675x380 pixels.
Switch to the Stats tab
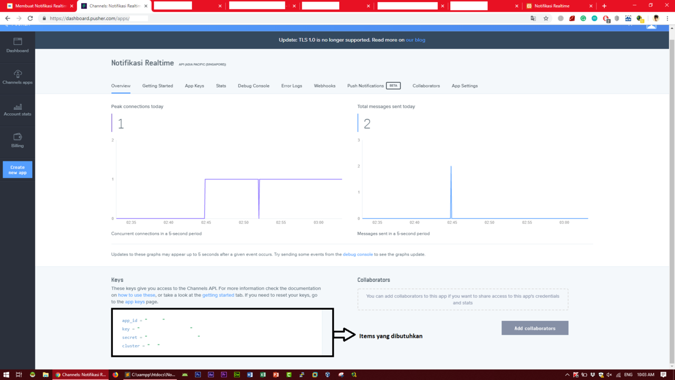click(221, 85)
